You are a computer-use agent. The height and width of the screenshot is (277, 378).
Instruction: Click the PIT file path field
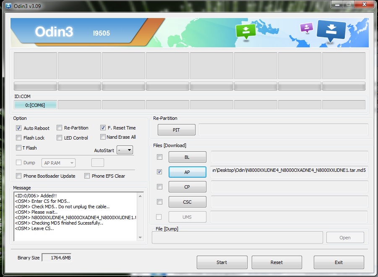pos(283,130)
